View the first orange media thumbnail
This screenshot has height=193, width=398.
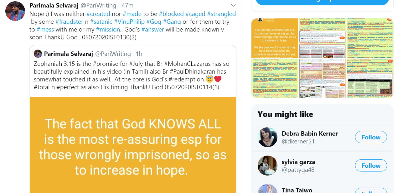[275, 58]
